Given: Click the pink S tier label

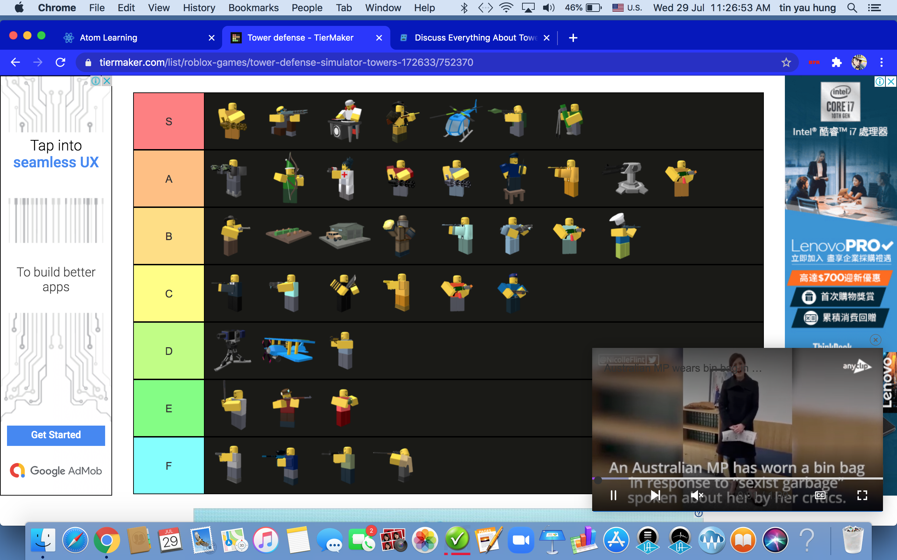Looking at the screenshot, I should 169,121.
